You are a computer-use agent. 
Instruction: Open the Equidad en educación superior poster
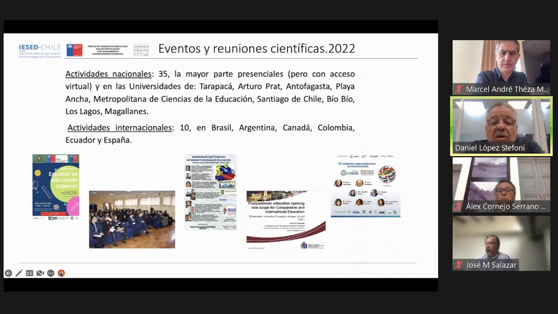[56, 187]
